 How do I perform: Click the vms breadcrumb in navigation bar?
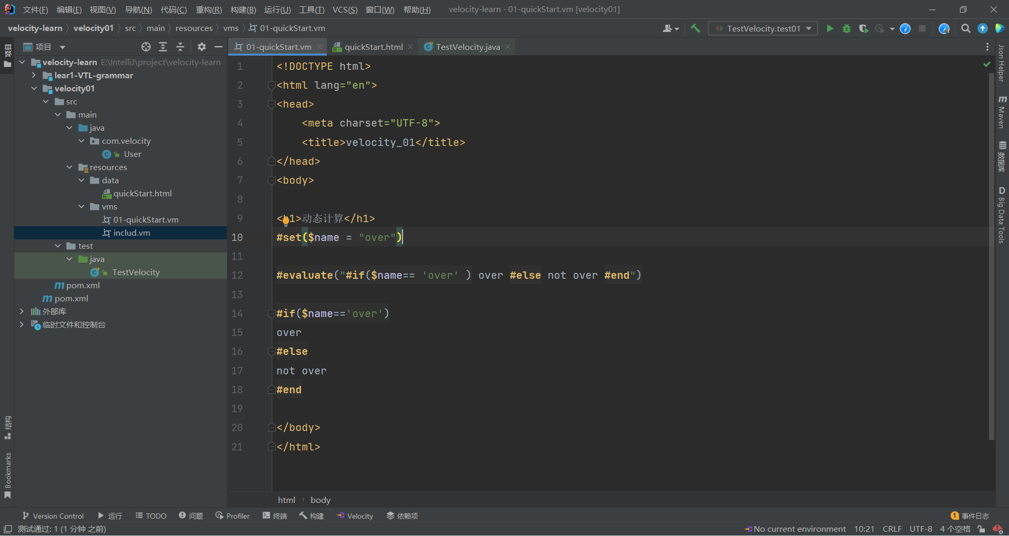coord(231,28)
